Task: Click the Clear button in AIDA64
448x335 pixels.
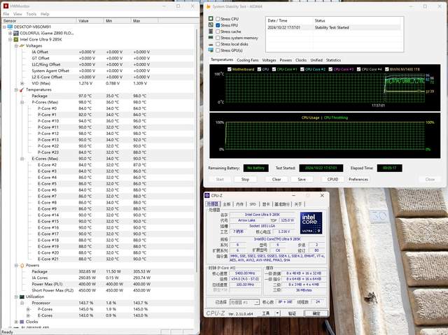Action: point(276,179)
